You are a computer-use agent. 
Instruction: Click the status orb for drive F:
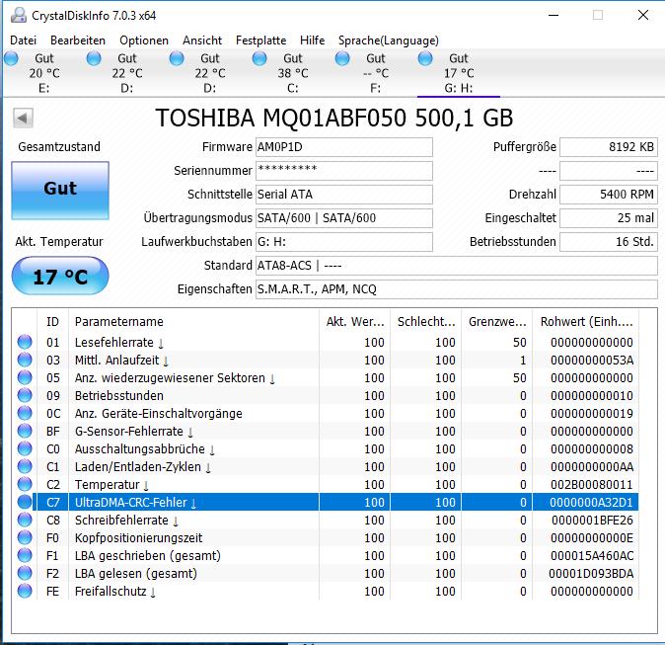[x=342, y=58]
